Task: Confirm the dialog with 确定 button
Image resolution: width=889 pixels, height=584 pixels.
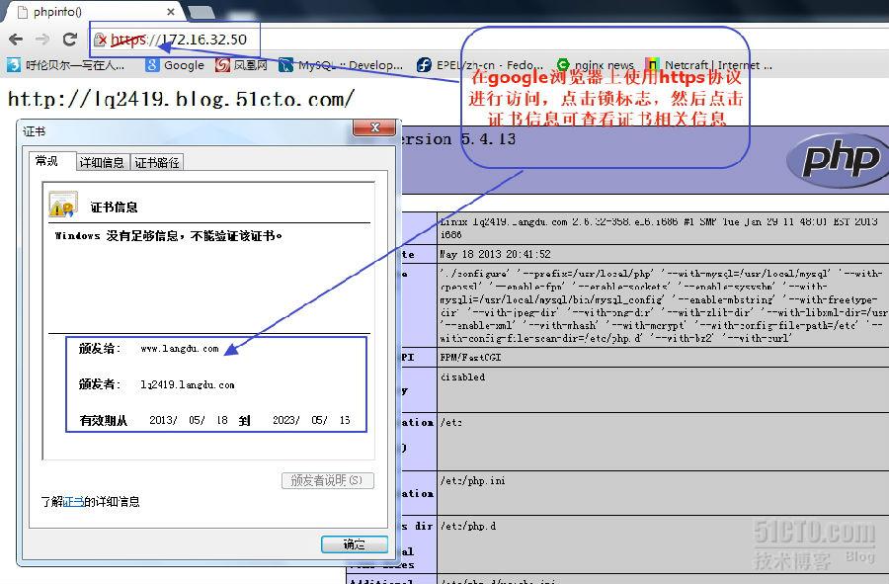Action: pyautogui.click(x=355, y=544)
